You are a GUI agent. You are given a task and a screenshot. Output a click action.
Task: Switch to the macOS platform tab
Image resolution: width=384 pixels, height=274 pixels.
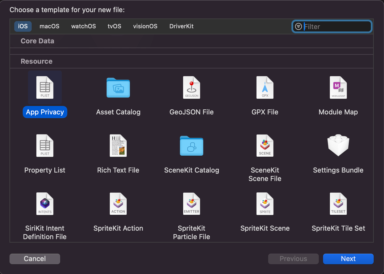click(49, 26)
